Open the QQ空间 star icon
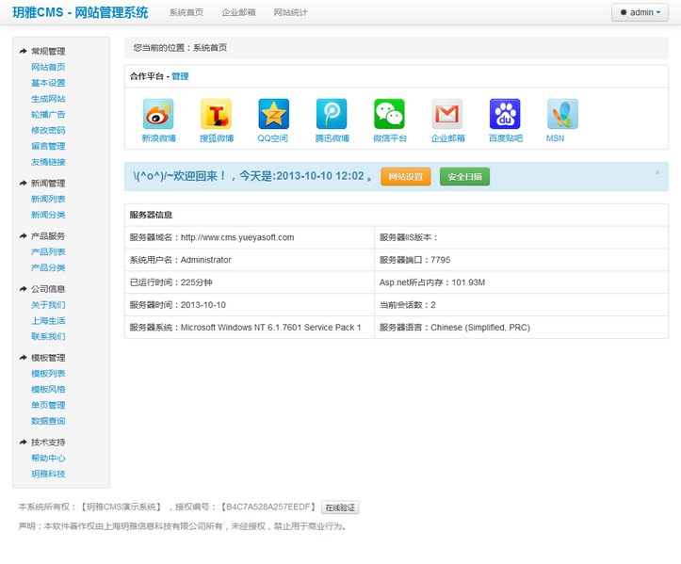The height and width of the screenshot is (564, 681). coord(273,114)
